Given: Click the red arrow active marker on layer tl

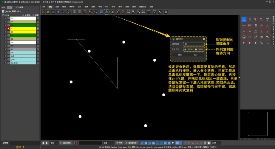Looking at the screenshot, I should coord(9,29).
